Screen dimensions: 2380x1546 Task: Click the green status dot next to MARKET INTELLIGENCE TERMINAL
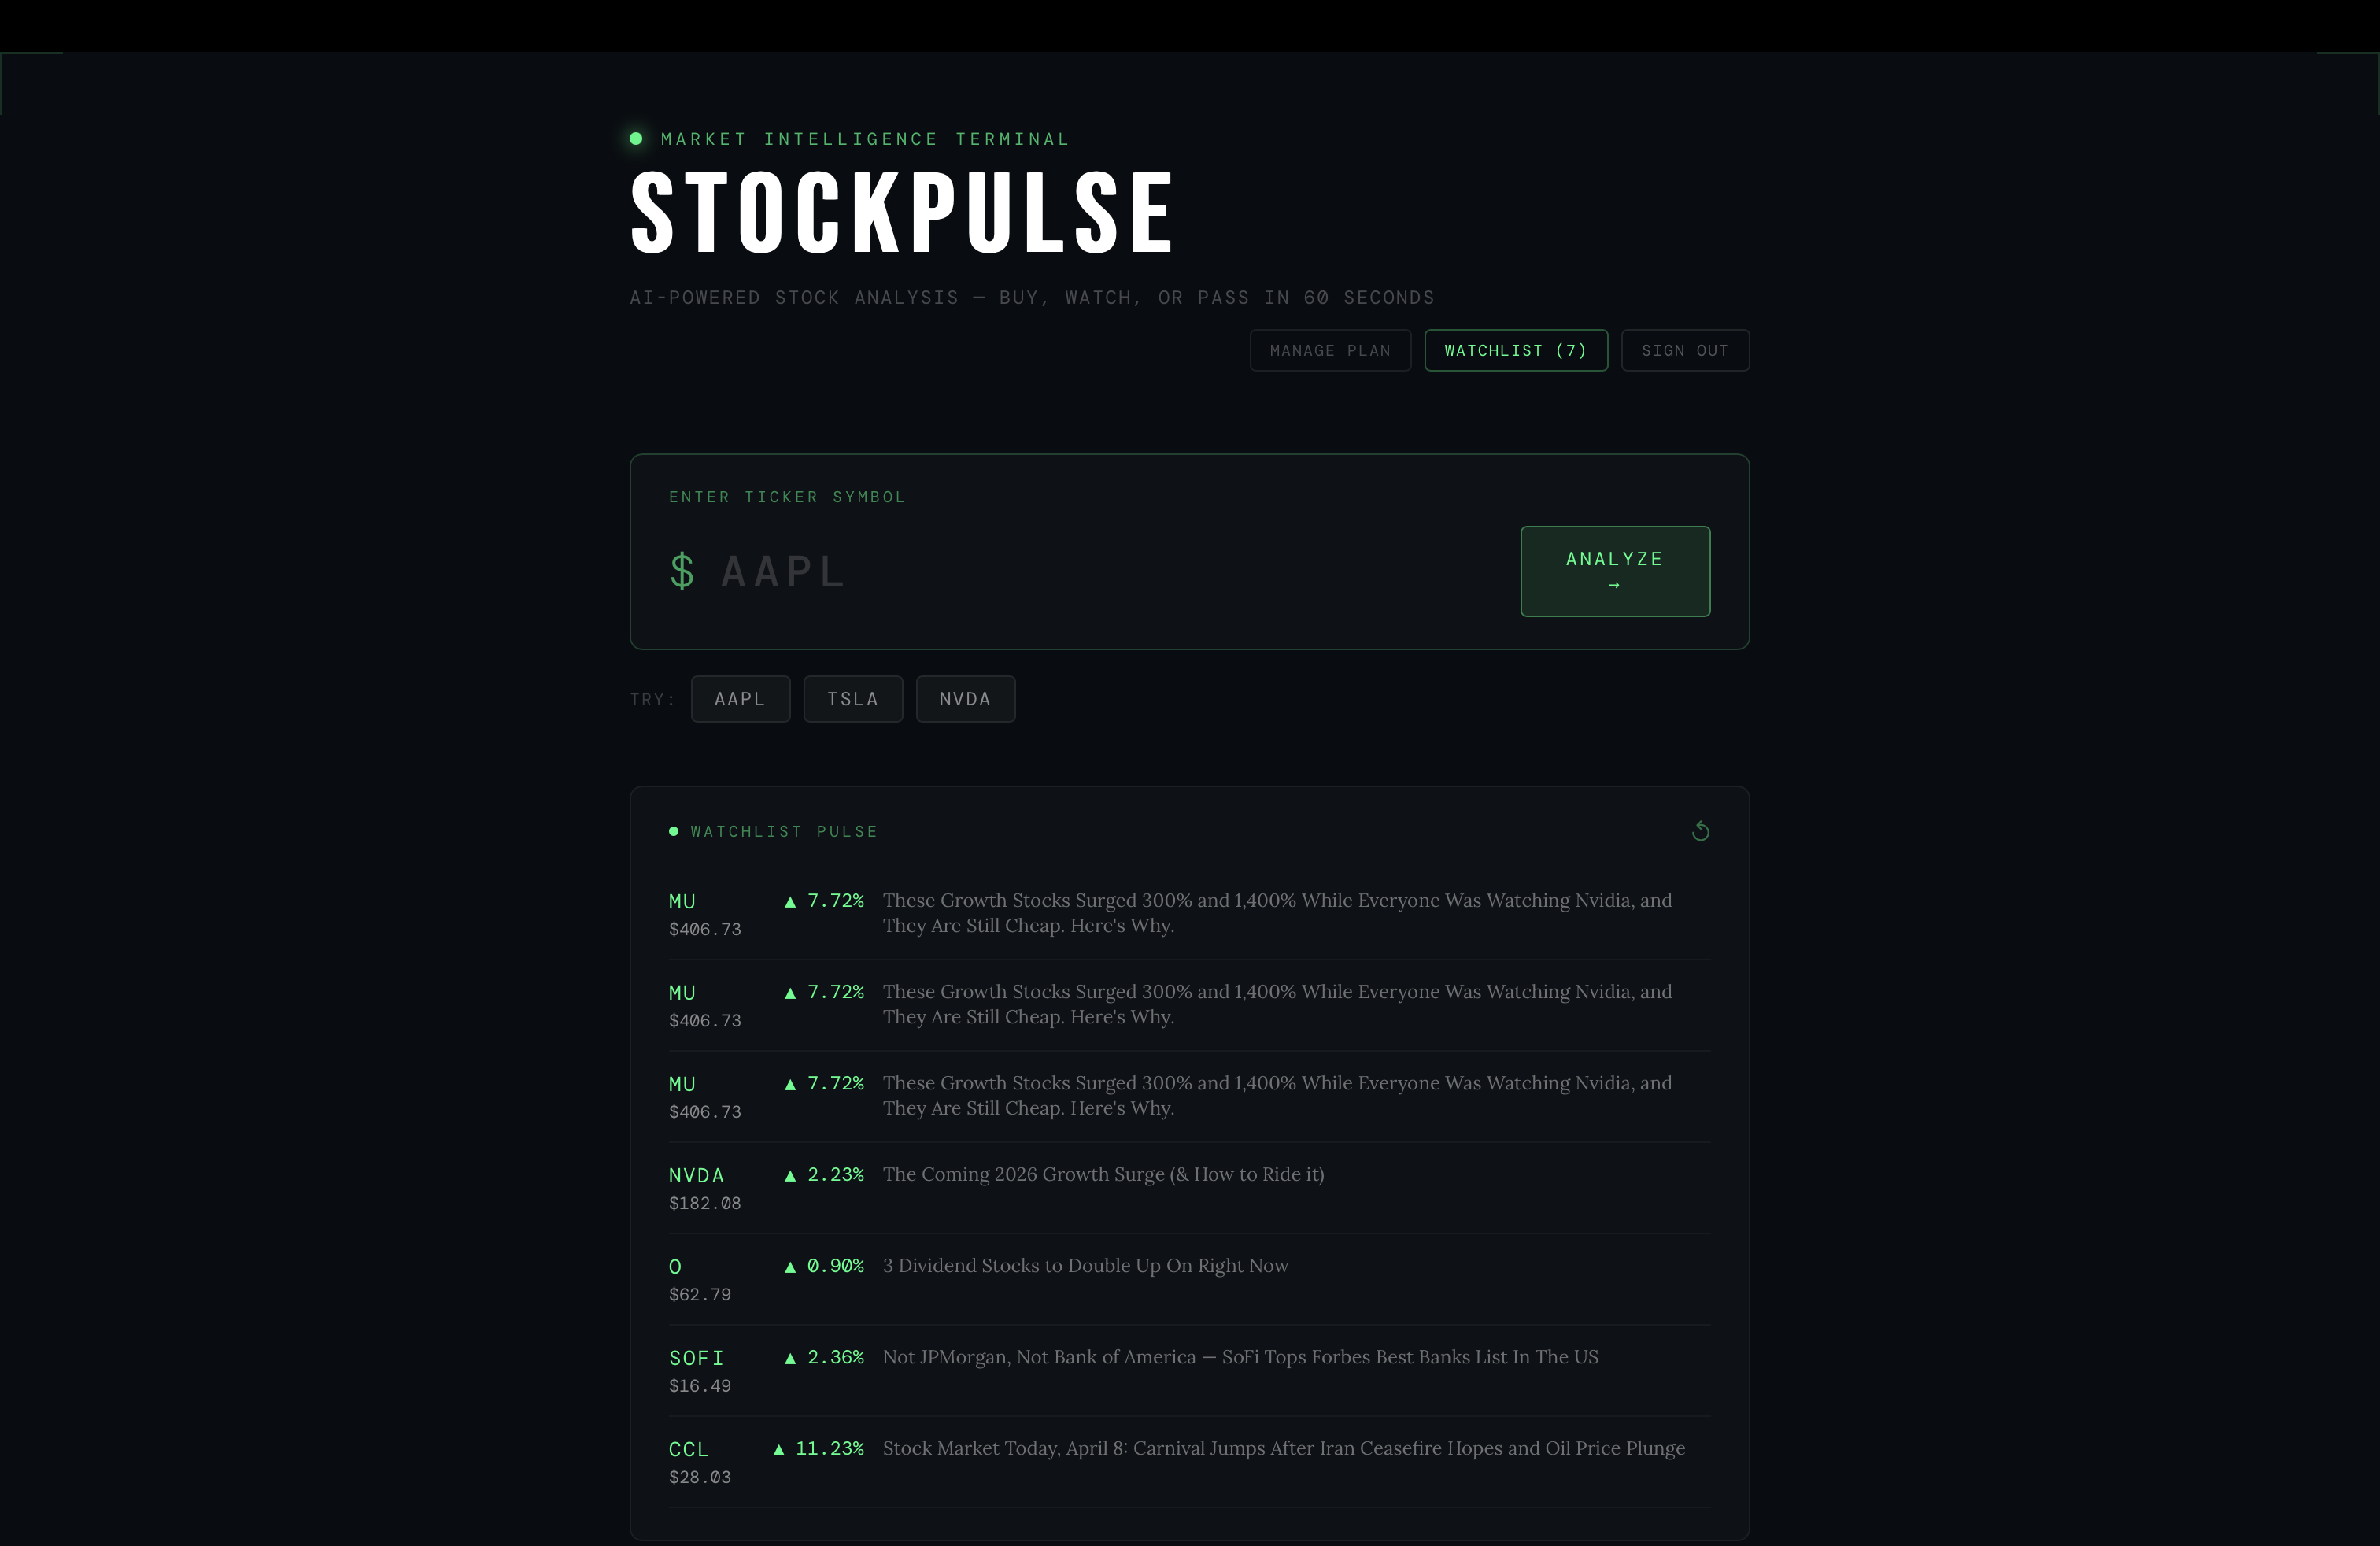(x=637, y=138)
